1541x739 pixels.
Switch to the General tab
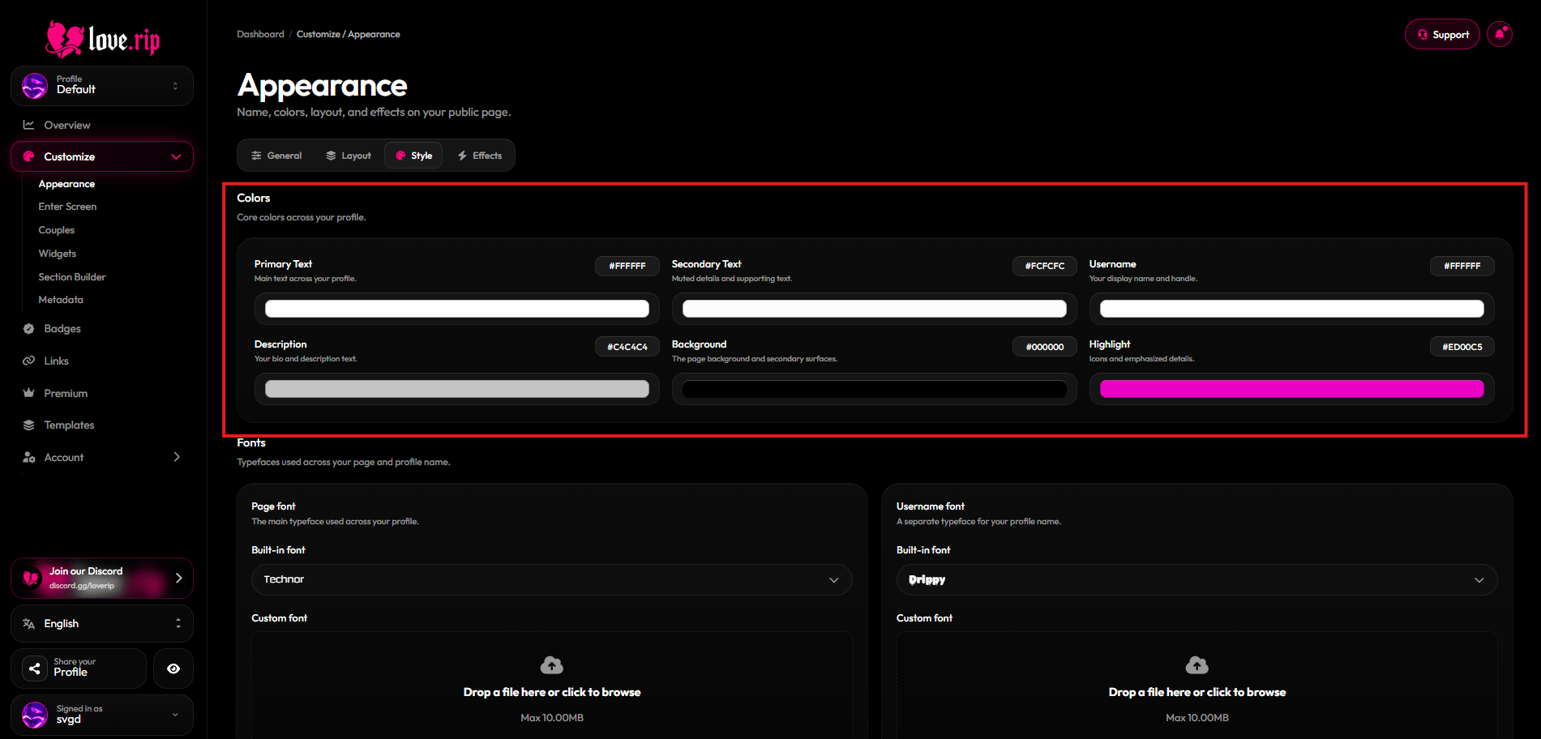[x=276, y=156]
